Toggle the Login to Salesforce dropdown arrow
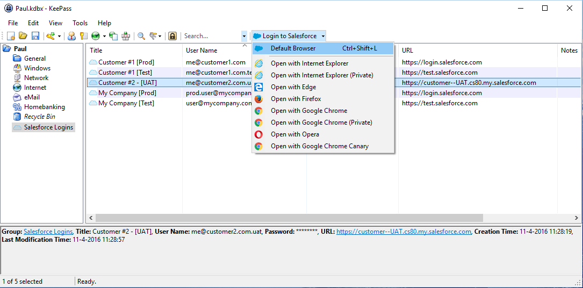The image size is (583, 288). tap(323, 37)
